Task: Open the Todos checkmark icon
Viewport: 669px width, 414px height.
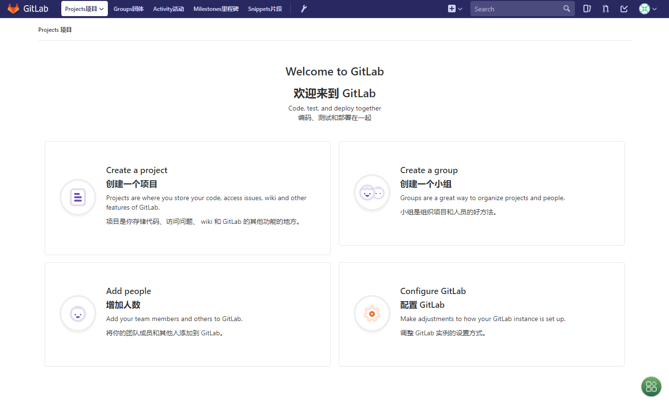Action: click(x=624, y=9)
